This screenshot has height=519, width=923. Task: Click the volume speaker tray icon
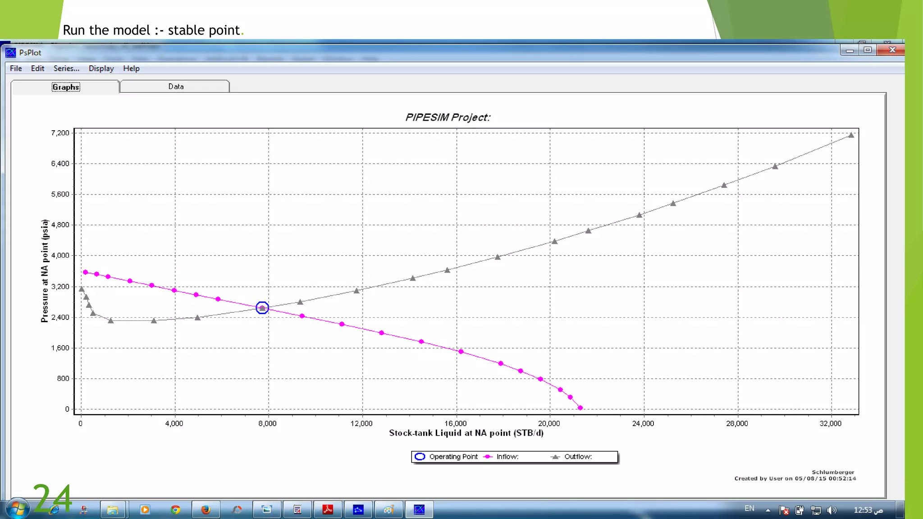click(832, 510)
